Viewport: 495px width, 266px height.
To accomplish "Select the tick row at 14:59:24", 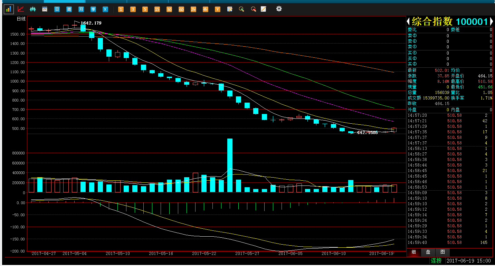I will click(x=450, y=220).
